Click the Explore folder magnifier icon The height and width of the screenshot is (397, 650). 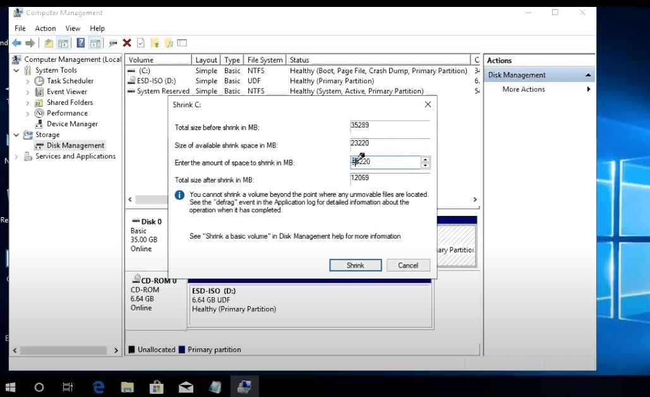(x=169, y=43)
